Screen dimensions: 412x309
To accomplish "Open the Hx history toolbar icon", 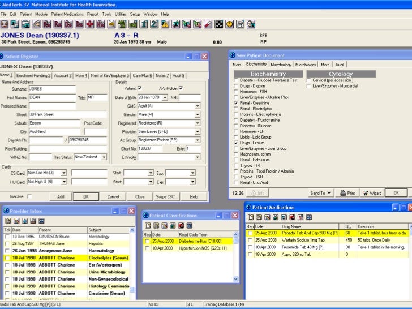I will (101, 24).
